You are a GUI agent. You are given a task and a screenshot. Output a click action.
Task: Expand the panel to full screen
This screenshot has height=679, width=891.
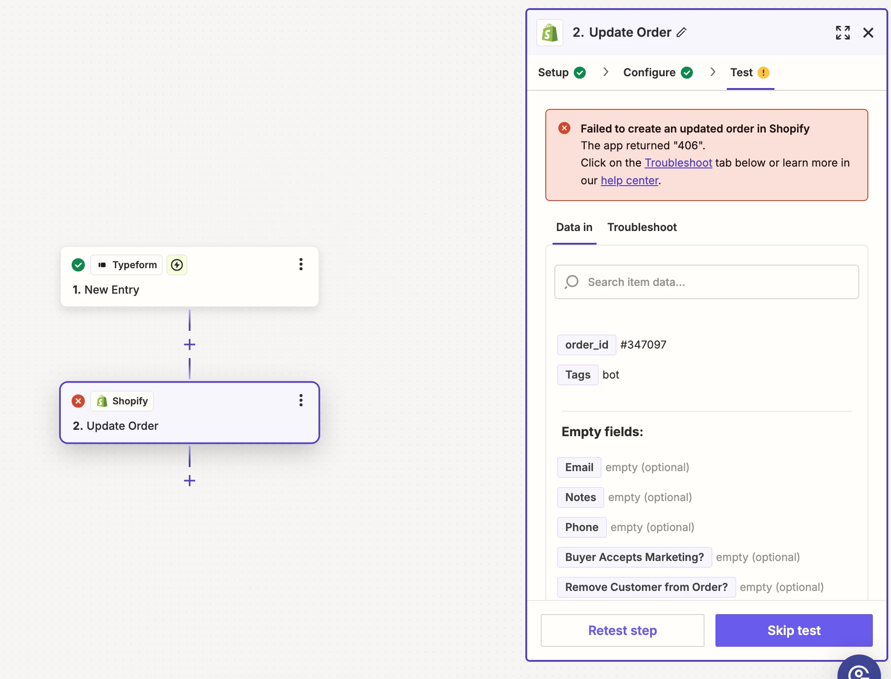[x=842, y=33]
